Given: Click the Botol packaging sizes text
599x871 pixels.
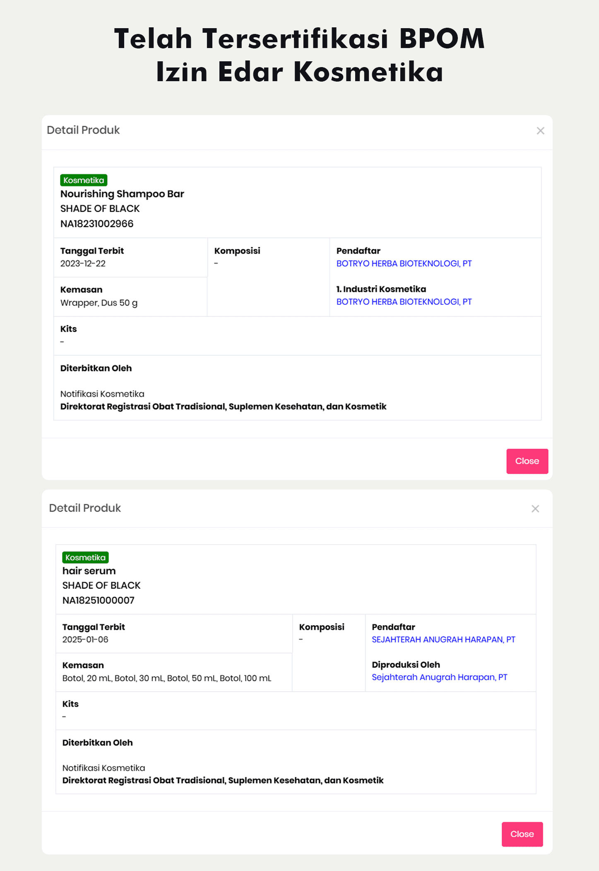Looking at the screenshot, I should coord(167,678).
